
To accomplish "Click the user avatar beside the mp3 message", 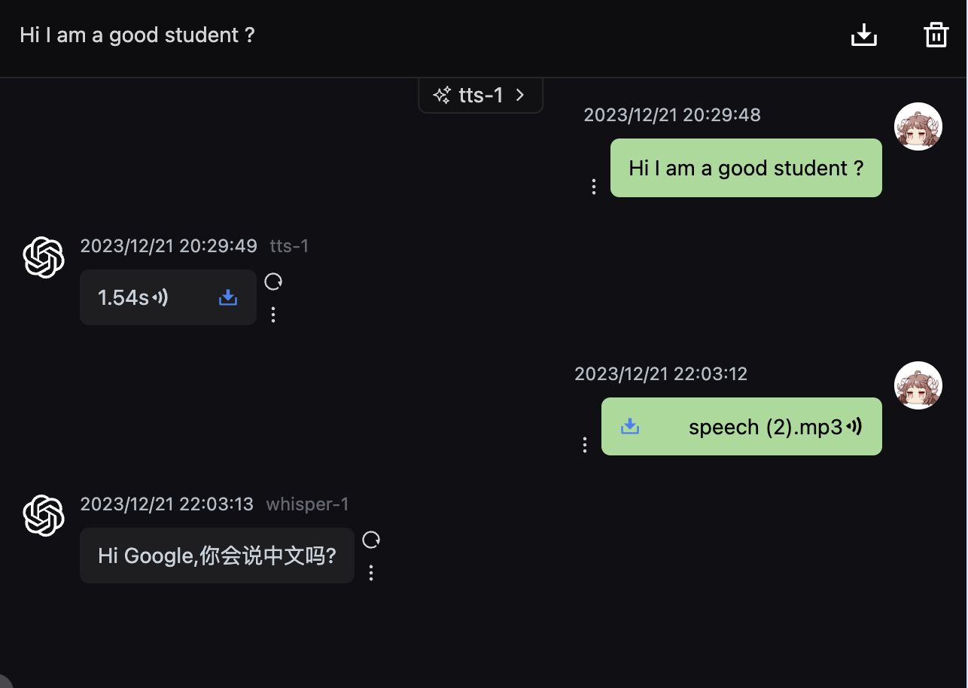I will coord(918,385).
